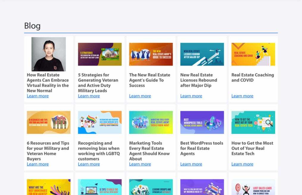302x195 pixels.
Task: Open the 5 Strategies military leads thumbnail
Action: [x=100, y=54]
